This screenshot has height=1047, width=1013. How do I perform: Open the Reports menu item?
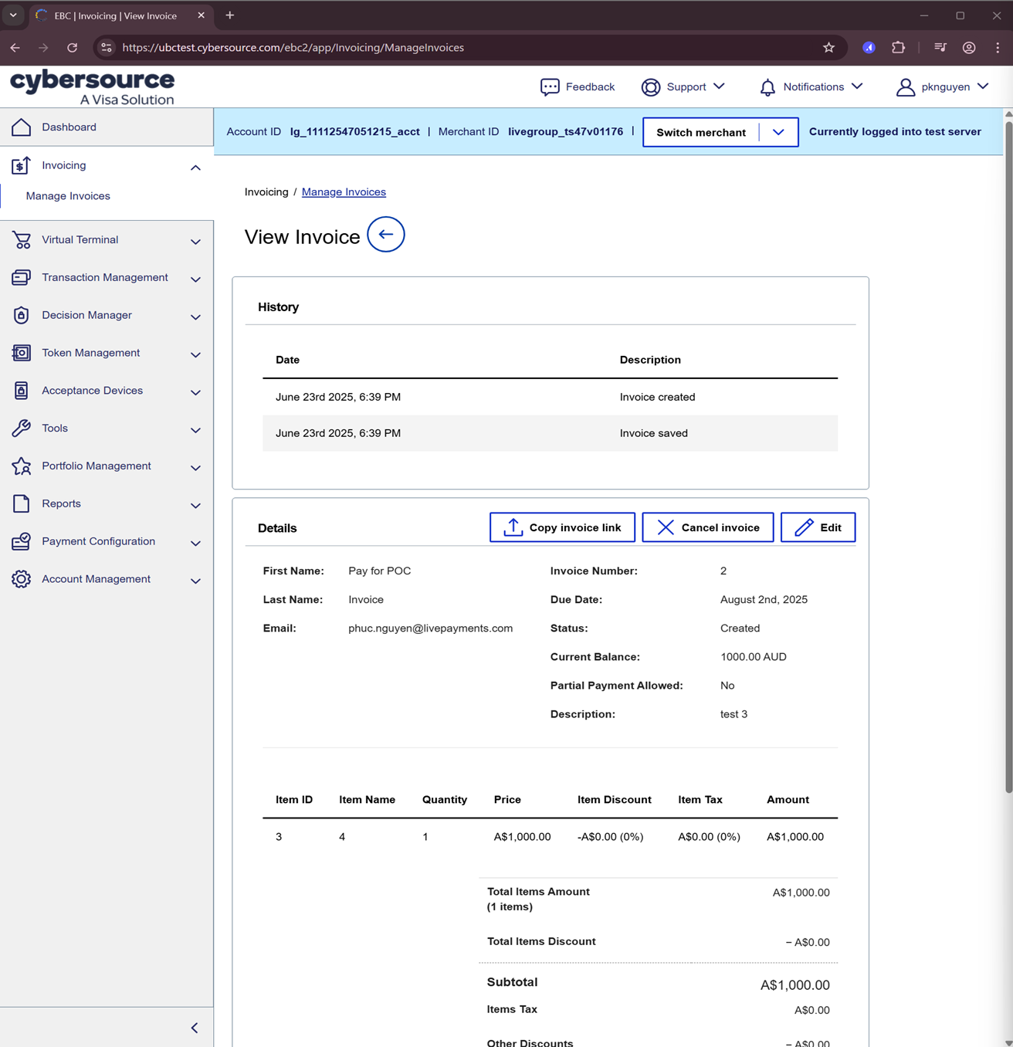pyautogui.click(x=61, y=503)
